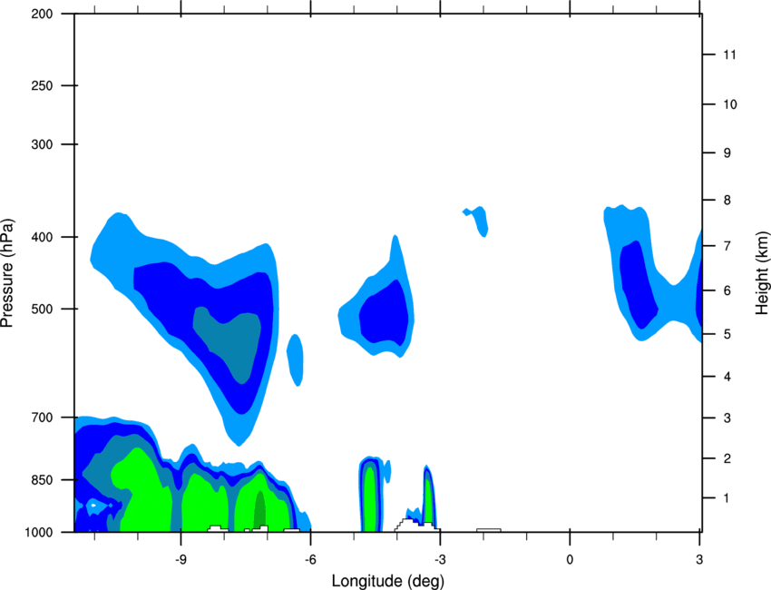Click the dark blue contour near 1.5 longitude
Image resolution: width=771 pixels, height=590 pixels.
pos(638,284)
